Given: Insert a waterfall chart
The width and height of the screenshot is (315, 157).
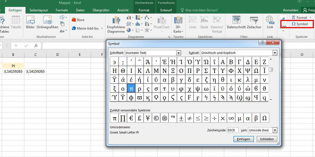Looking at the screenshot, I should pyautogui.click(x=147, y=18).
